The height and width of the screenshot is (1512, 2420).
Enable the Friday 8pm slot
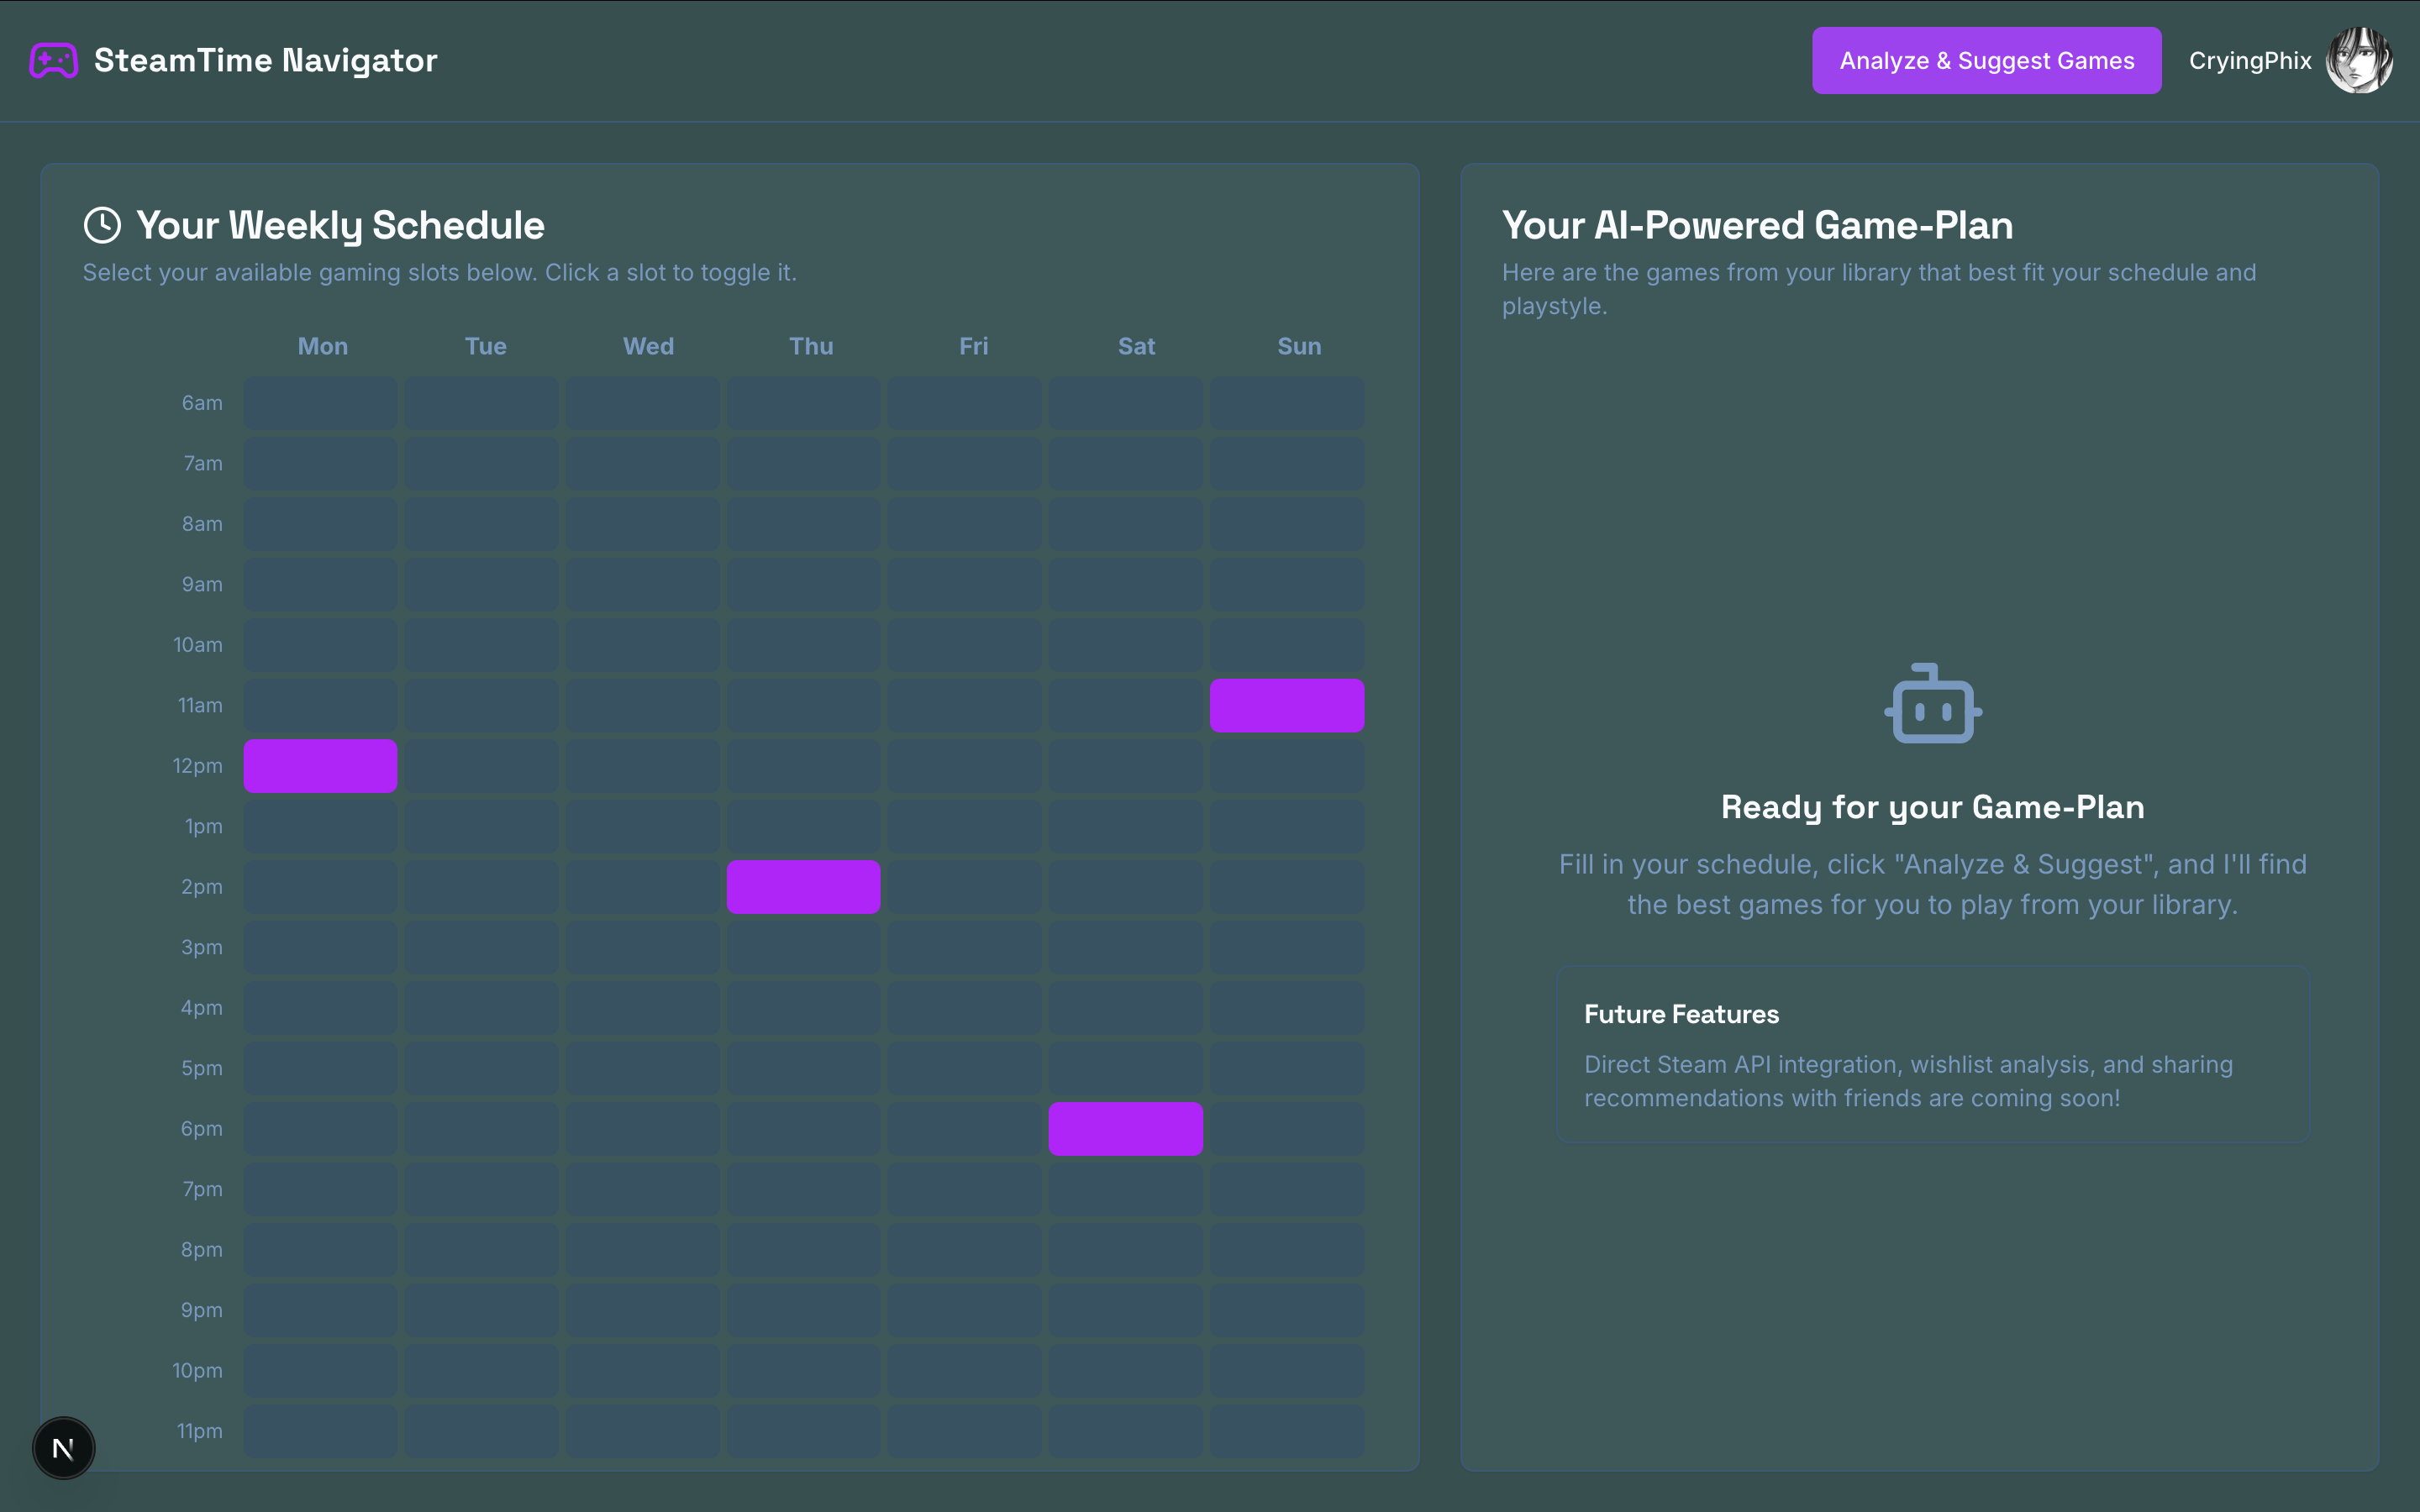[964, 1250]
